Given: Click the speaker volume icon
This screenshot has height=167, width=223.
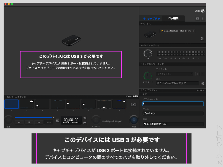Looking at the screenshot, I should [x=85, y=118].
